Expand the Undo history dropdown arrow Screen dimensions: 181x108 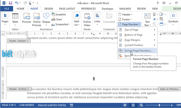tap(20, 3)
